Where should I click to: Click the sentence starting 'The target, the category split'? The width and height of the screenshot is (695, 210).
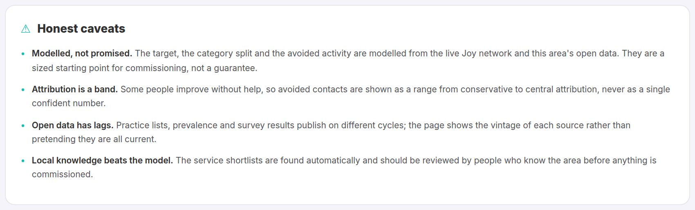pos(376,54)
